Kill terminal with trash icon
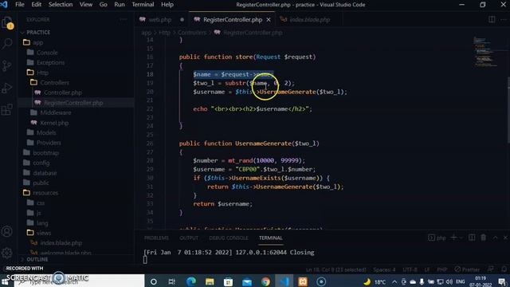510x287 pixels. [x=484, y=238]
